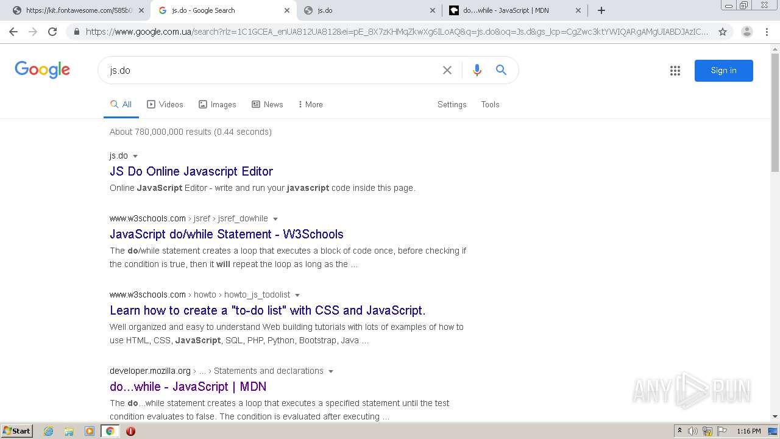Open search Tools
The height and width of the screenshot is (439, 780).
[x=490, y=104]
